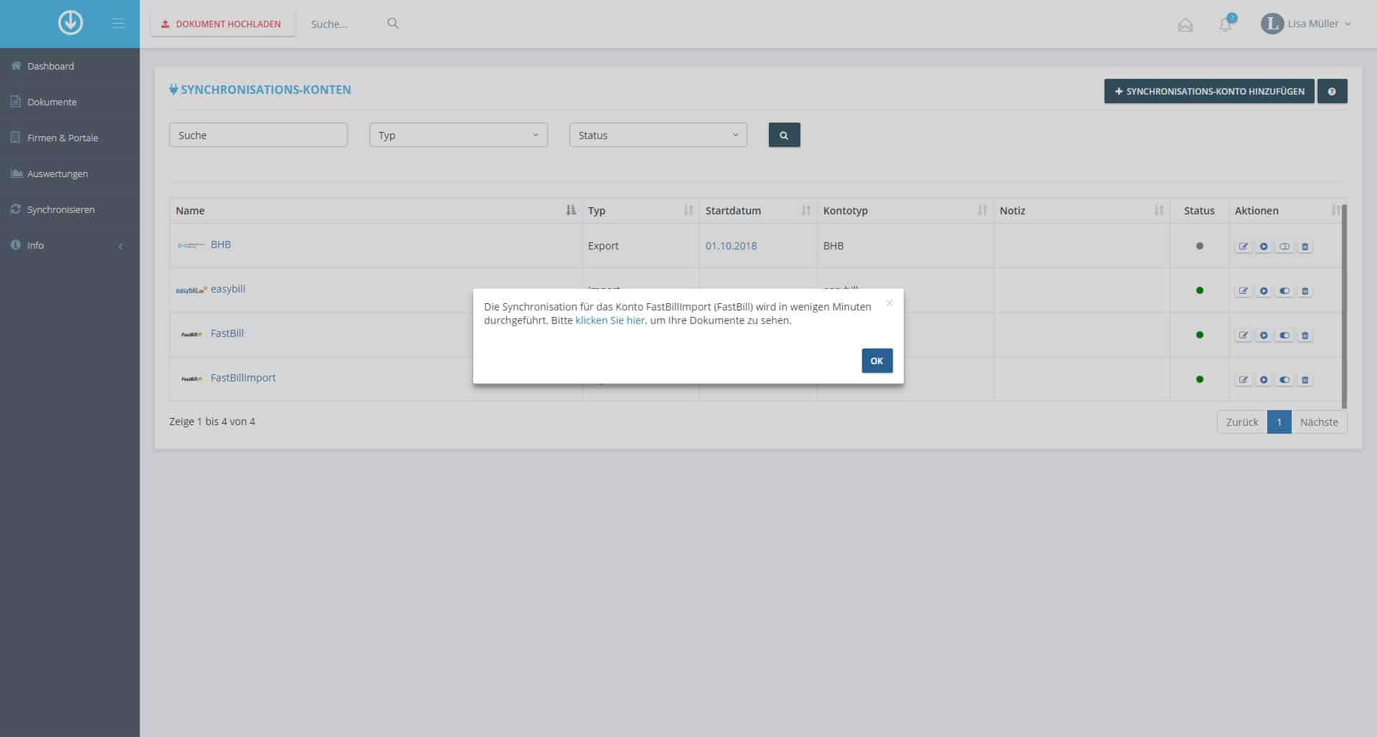Screen dimensions: 1377x737
Task: Delete the FastBillImport account
Action: [x=1305, y=380]
